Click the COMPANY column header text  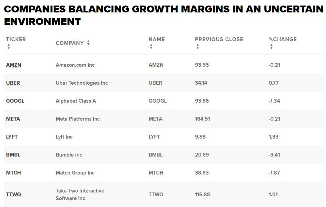[70, 43]
